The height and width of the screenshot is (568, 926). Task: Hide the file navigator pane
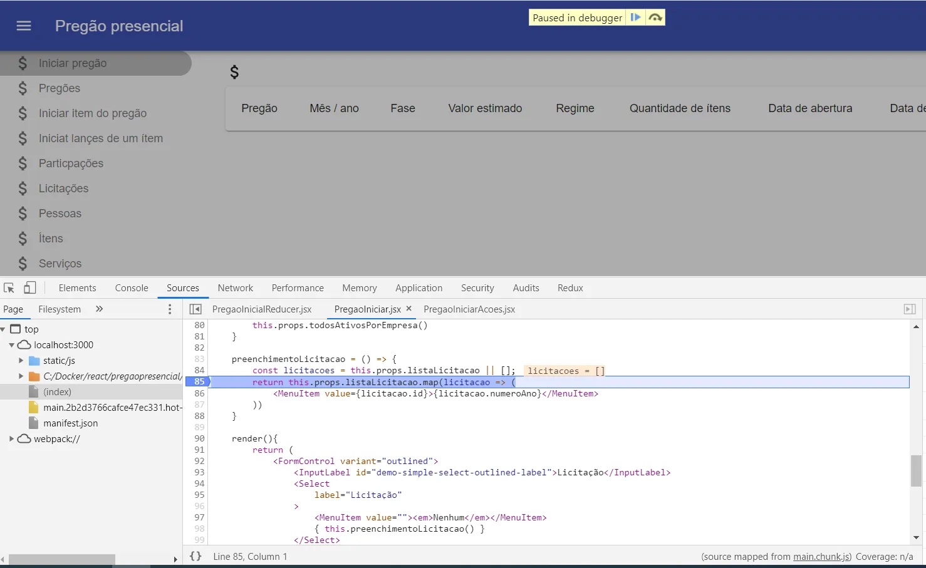click(195, 309)
